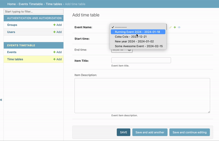Open Events Timetable breadcrumb link

[31, 4]
